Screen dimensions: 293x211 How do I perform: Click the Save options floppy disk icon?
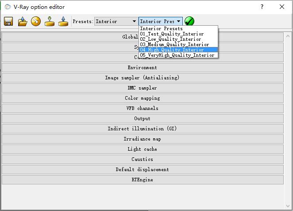[8, 21]
